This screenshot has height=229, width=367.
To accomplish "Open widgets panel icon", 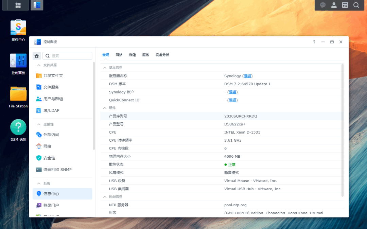I will tap(345, 5).
